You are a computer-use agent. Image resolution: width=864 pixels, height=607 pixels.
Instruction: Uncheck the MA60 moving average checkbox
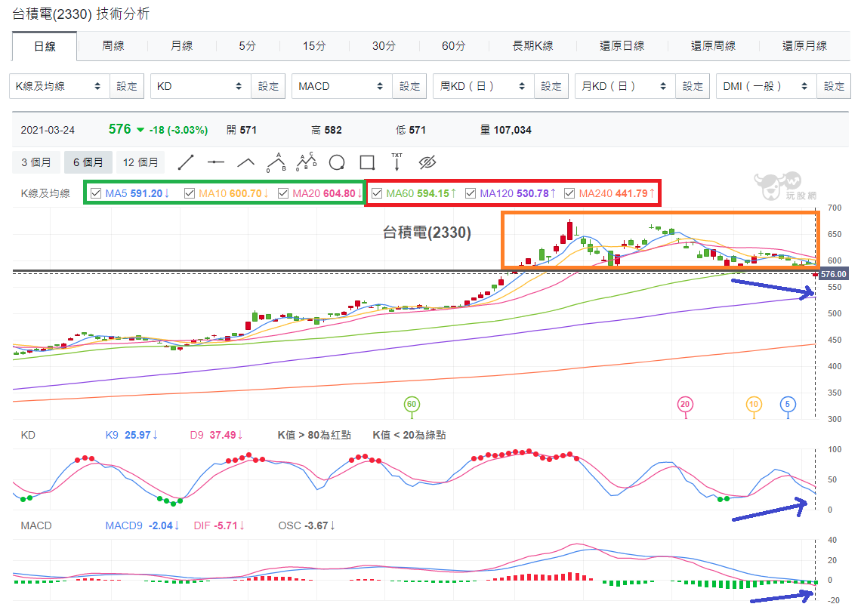(377, 193)
